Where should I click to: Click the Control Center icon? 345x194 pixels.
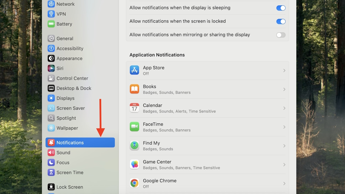51,78
